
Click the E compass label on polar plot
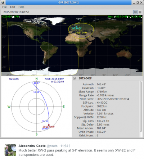click(64, 106)
